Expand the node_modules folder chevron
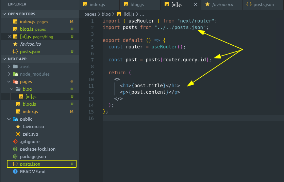Screen dimensions: 284x182 pyautogui.click(x=9, y=74)
